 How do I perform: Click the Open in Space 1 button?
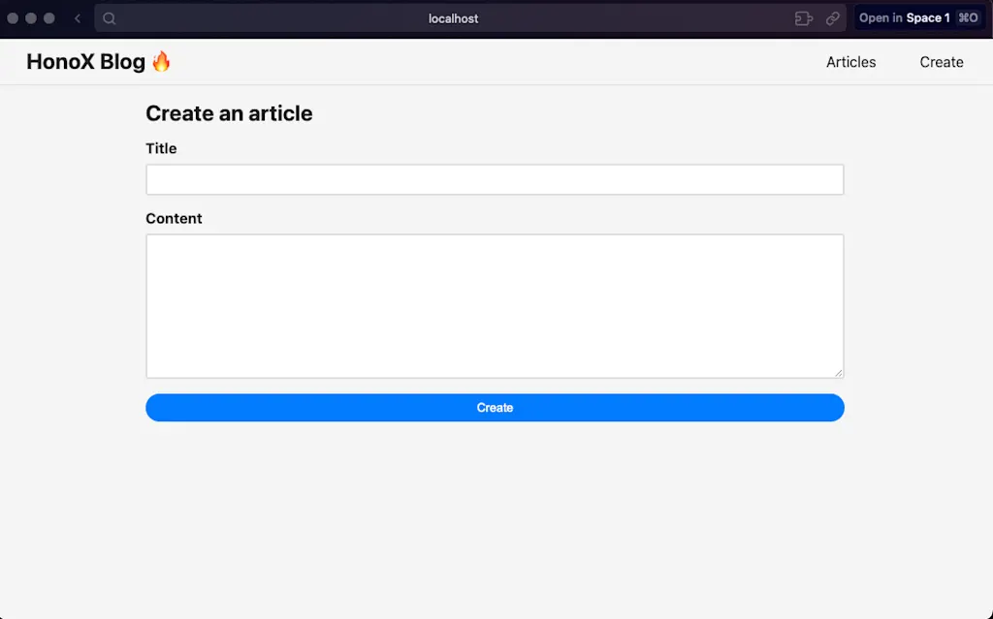click(x=919, y=17)
